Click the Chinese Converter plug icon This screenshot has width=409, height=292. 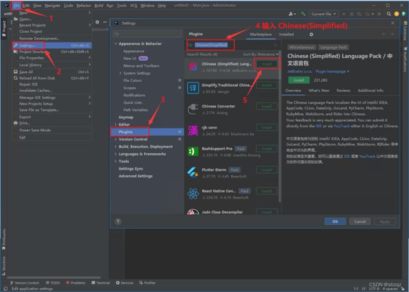tap(193, 109)
